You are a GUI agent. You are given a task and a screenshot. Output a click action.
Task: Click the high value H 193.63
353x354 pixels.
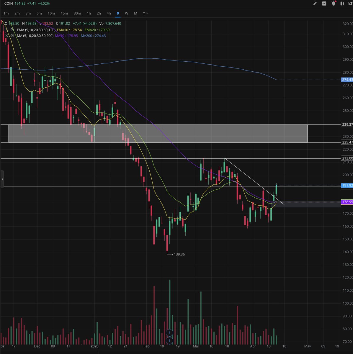[29, 23]
